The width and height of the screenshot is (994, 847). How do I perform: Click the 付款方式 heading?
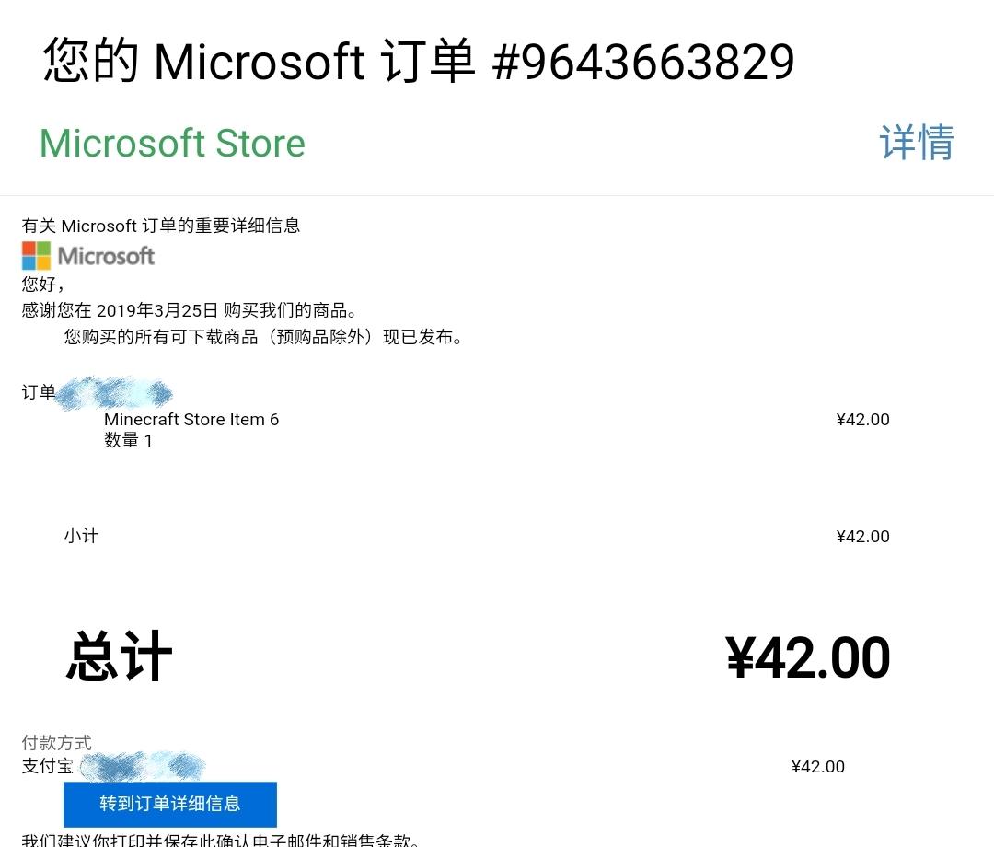(x=56, y=742)
